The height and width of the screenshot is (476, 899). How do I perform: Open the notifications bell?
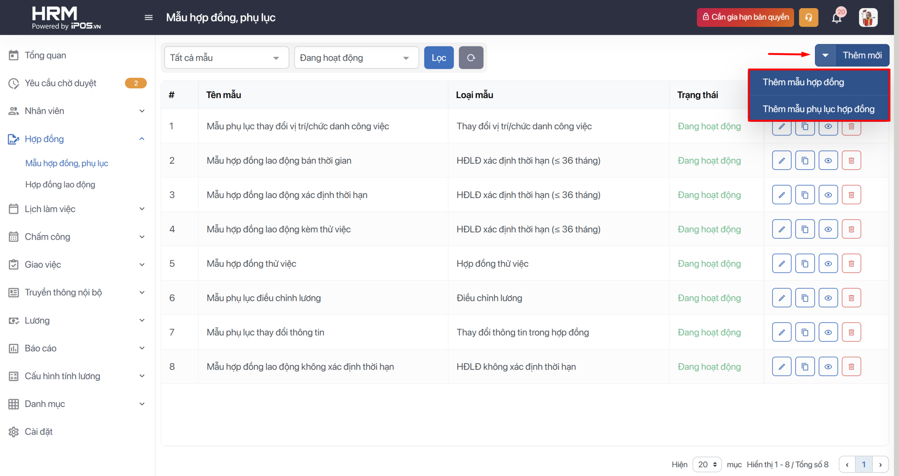pos(837,17)
